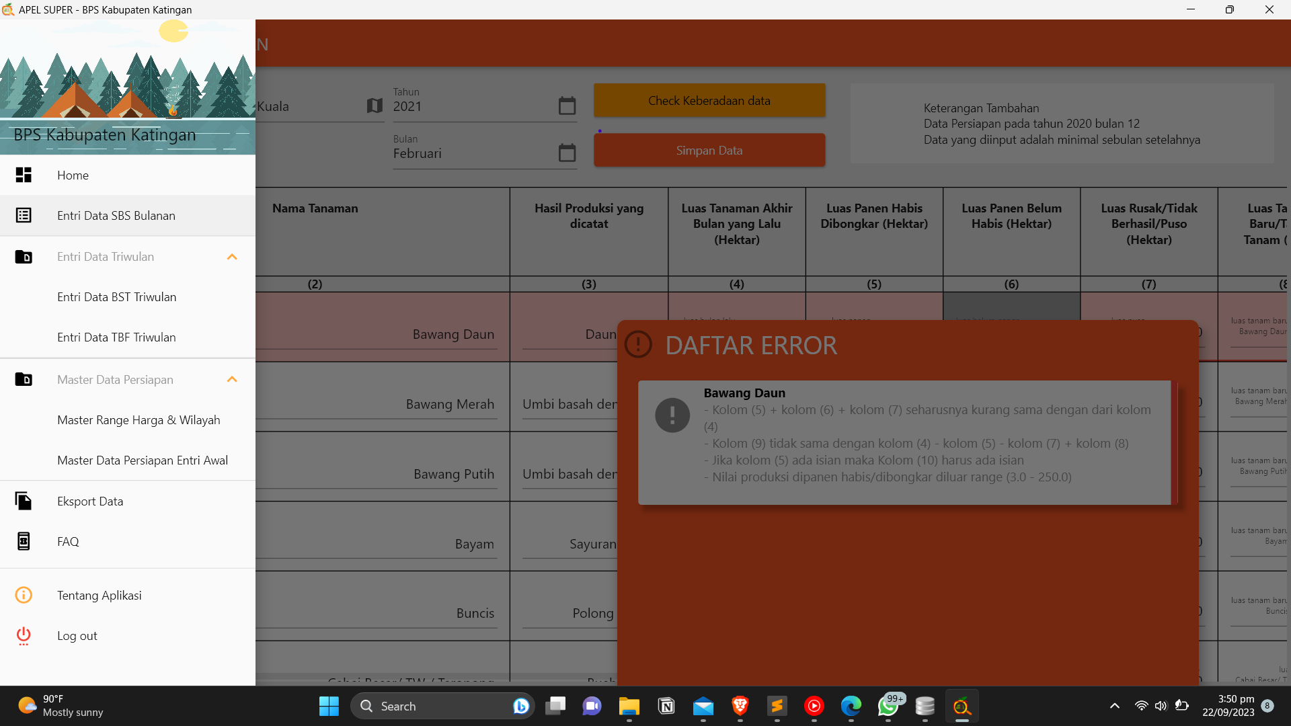Click the Tentang Aplikasi info icon

click(24, 596)
